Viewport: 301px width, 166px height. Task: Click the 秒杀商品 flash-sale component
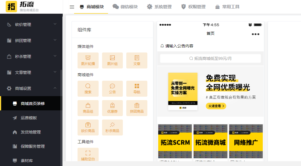(112, 127)
